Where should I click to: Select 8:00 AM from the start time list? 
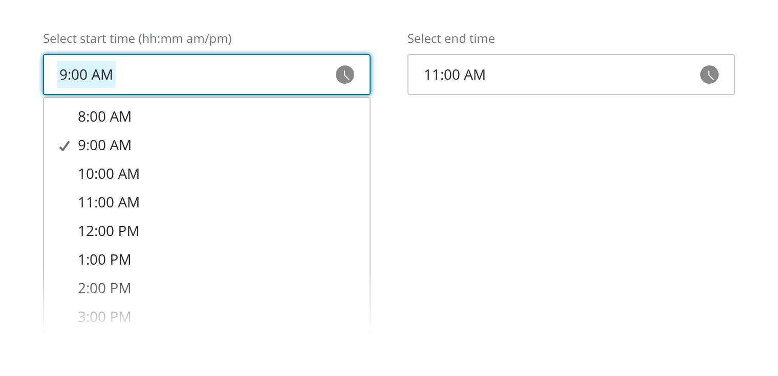(104, 117)
